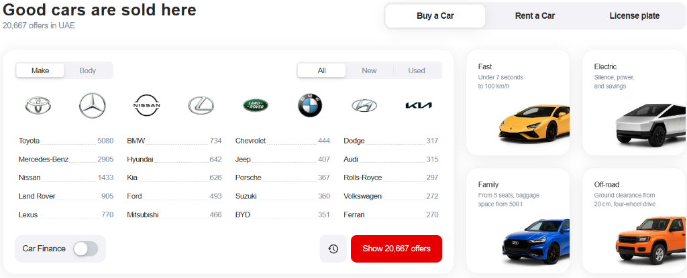Select the Hyundai logo icon
This screenshot has height=278, width=687.
tap(364, 106)
